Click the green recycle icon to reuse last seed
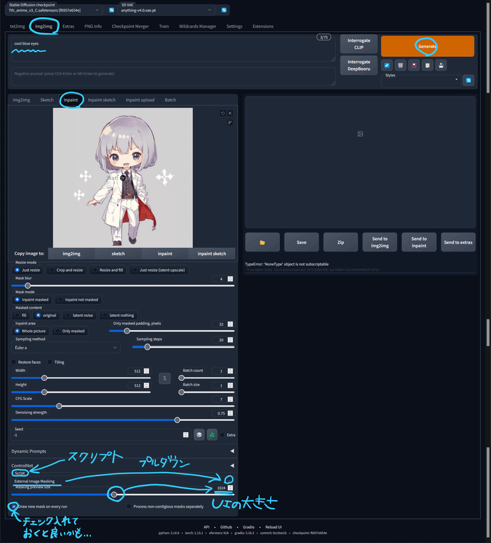The height and width of the screenshot is (543, 491). click(x=212, y=434)
